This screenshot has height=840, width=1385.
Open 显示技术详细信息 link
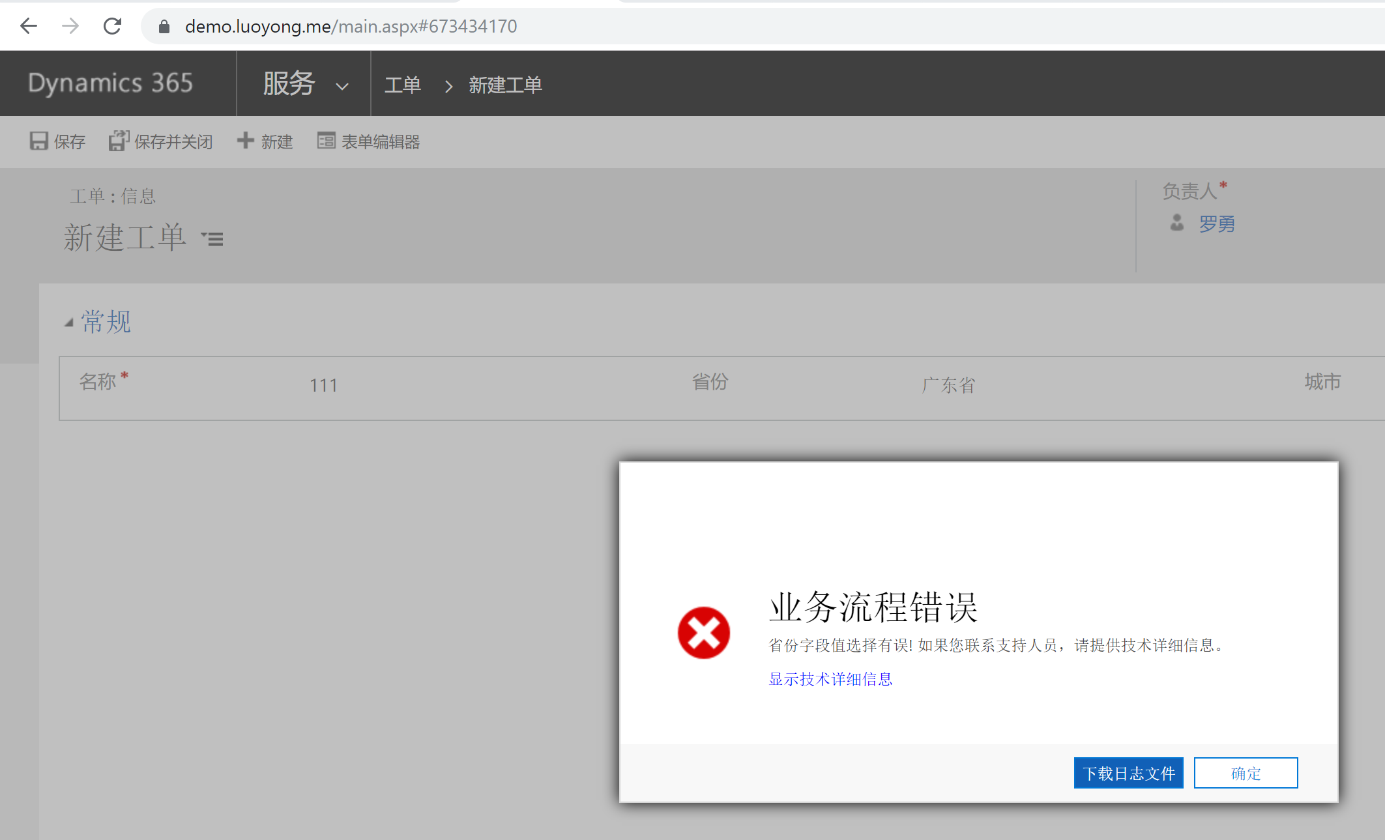[x=830, y=679]
